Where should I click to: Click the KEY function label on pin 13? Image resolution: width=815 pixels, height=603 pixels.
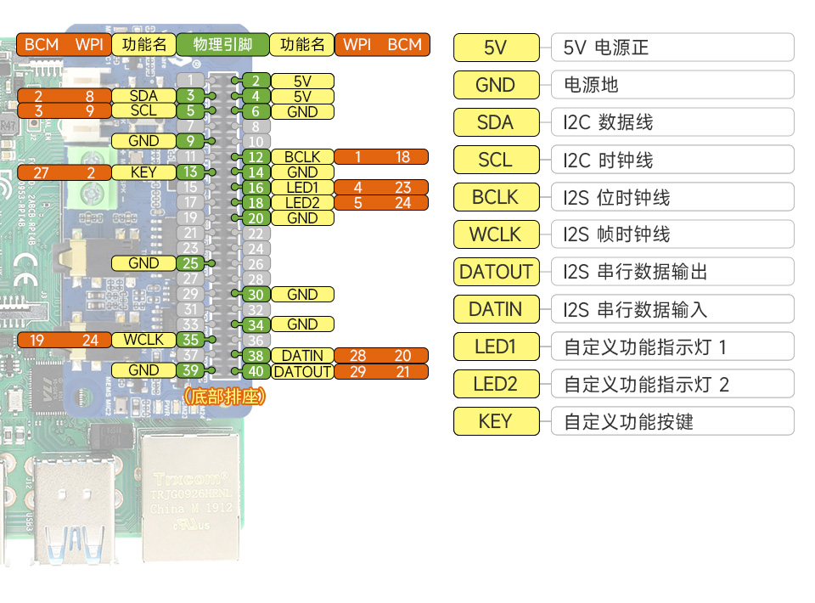[x=143, y=172]
